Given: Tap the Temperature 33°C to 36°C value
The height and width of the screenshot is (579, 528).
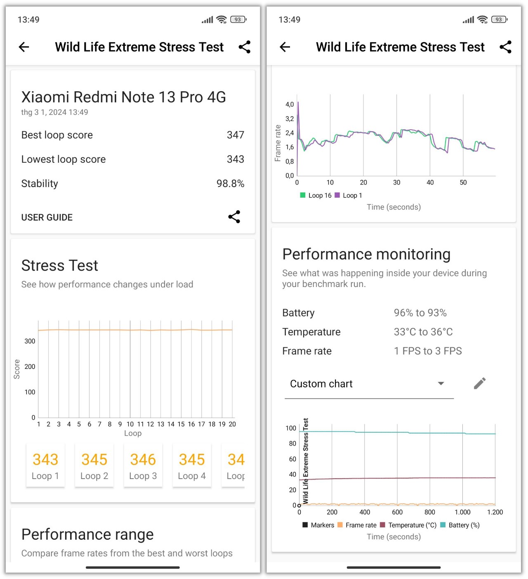Looking at the screenshot, I should click(x=423, y=332).
